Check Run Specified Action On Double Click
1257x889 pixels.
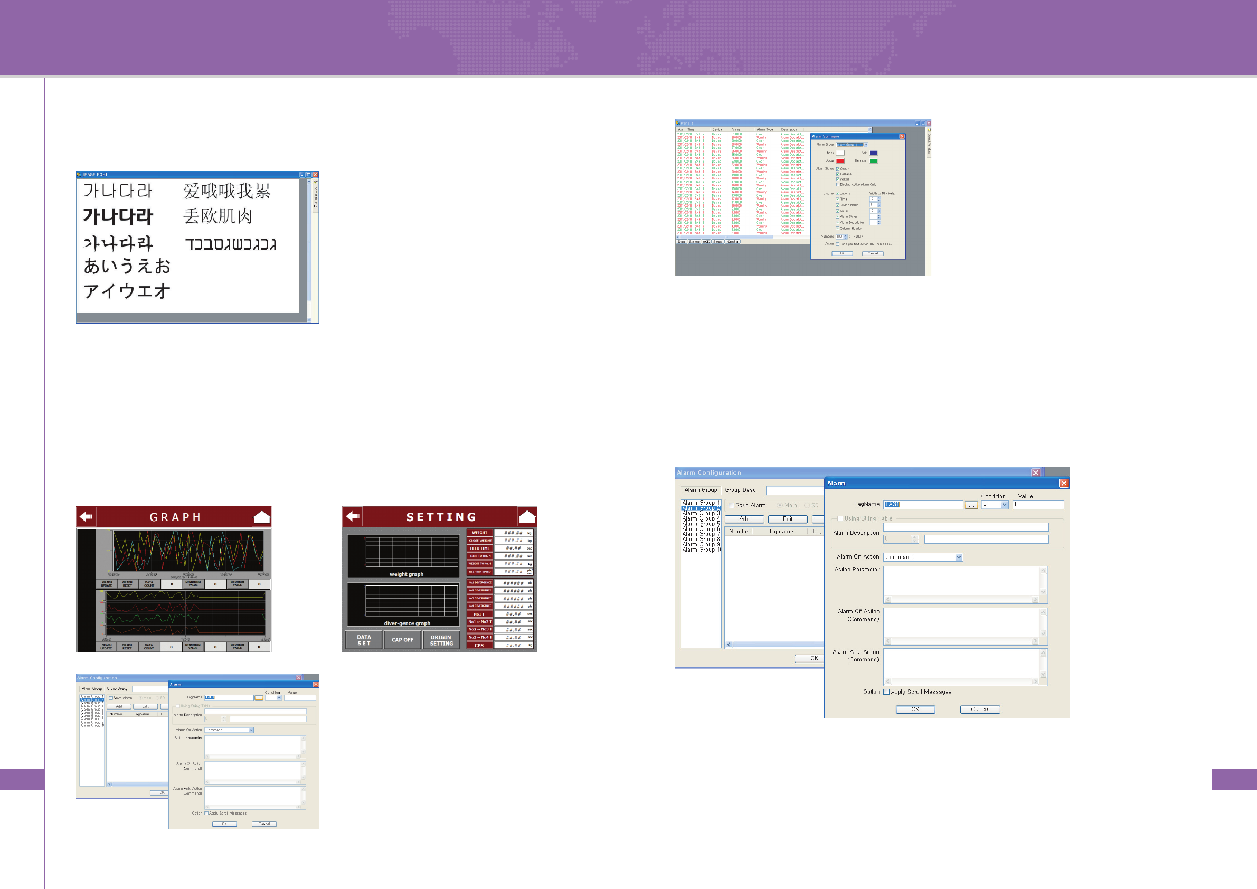837,244
